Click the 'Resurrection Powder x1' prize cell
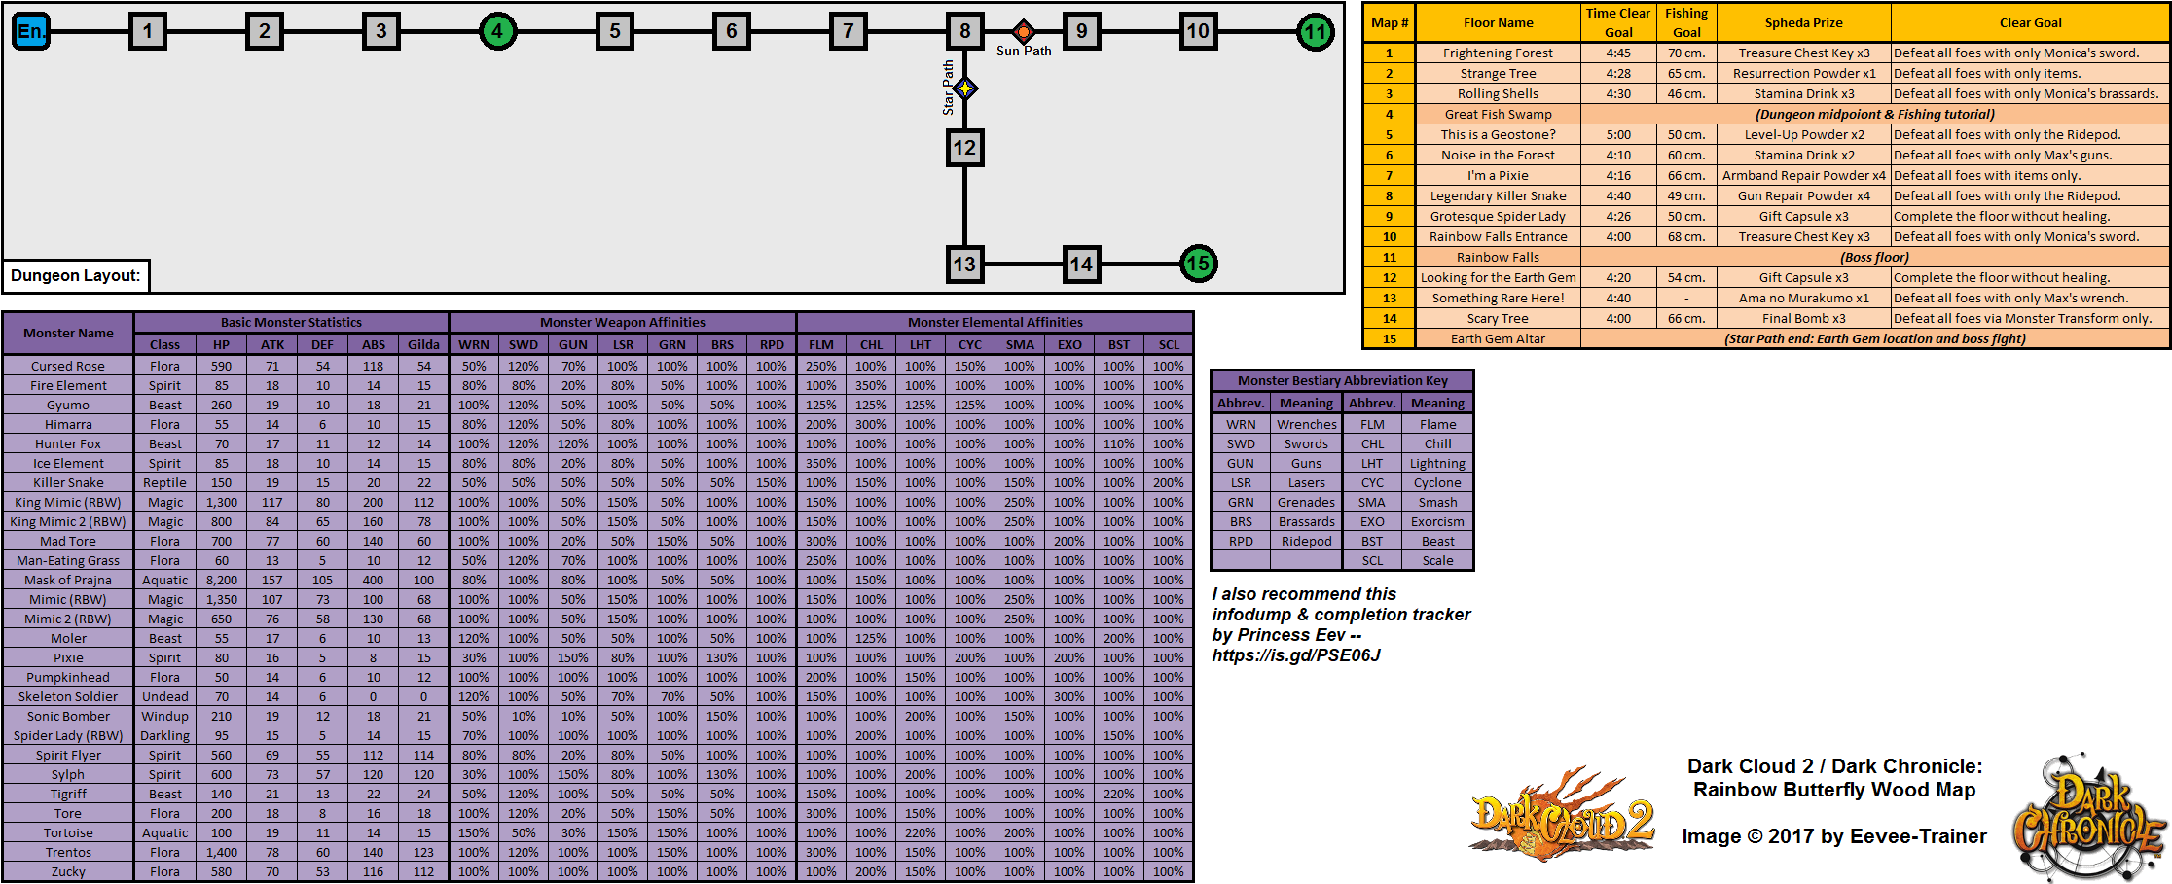Viewport: 2172px width, 884px height. [1804, 74]
